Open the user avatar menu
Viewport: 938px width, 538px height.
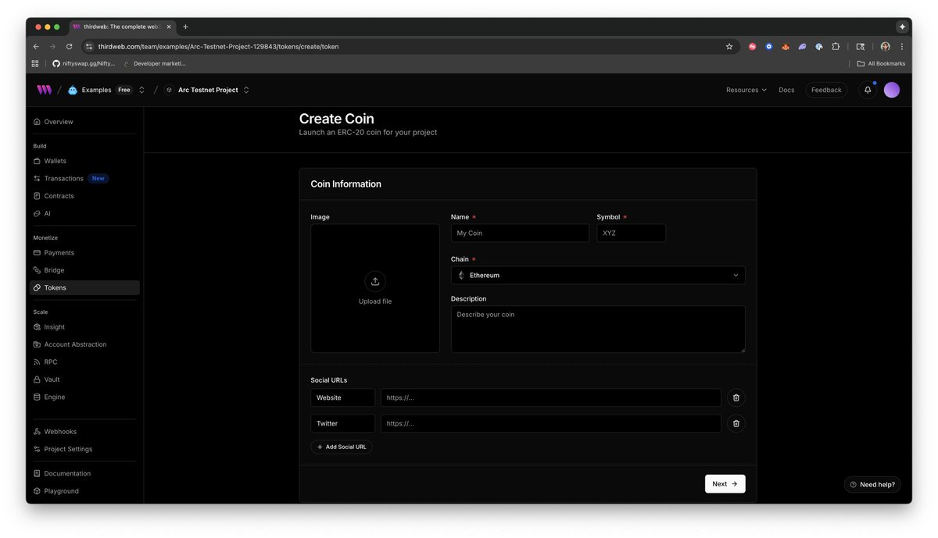[x=892, y=90]
